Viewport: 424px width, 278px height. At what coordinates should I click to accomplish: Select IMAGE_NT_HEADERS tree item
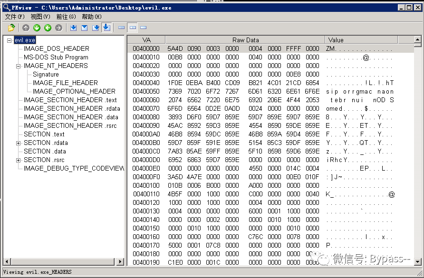pos(56,66)
